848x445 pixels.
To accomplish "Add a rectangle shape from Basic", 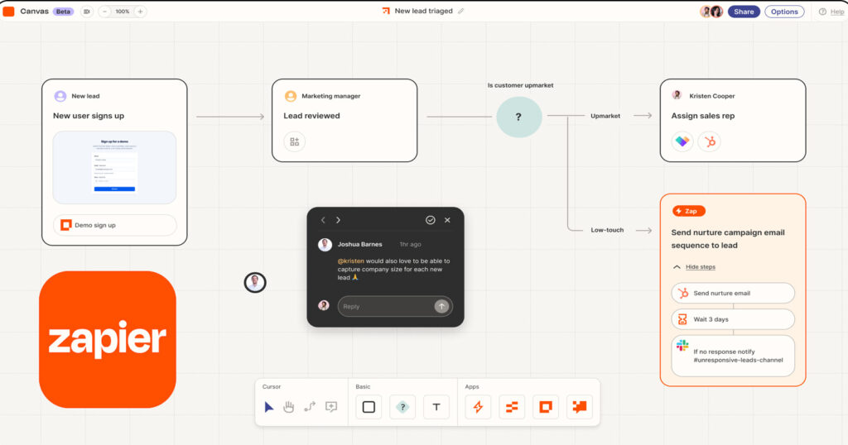I will 369,407.
